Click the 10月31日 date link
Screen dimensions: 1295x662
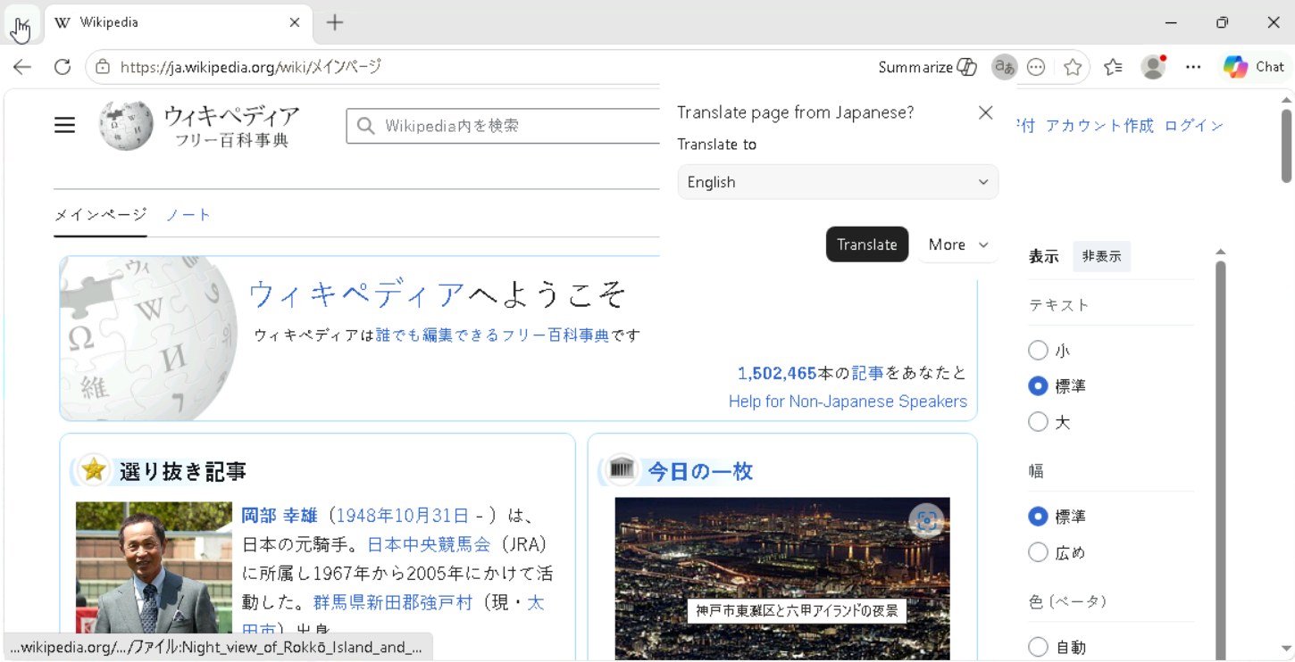click(431, 516)
